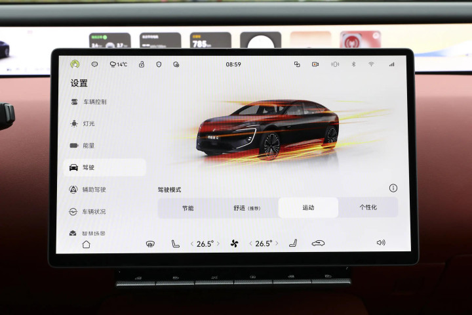Open the passenger seat climate icon
472x315 pixels.
(x=293, y=243)
